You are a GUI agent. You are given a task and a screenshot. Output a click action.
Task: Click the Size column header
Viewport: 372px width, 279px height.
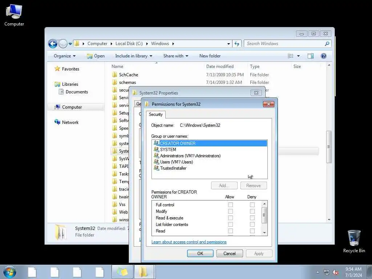297,66
